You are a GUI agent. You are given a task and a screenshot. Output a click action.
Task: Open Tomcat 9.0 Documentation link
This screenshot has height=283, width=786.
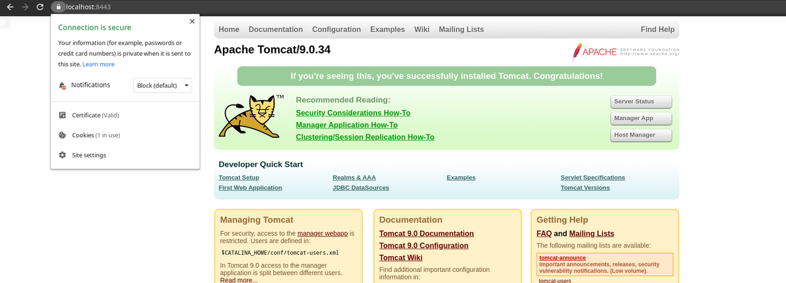tap(427, 234)
